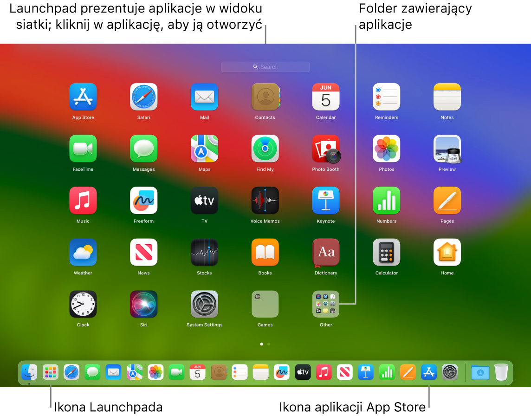Open the Music app in Launchpad
531x416 pixels.
point(83,201)
